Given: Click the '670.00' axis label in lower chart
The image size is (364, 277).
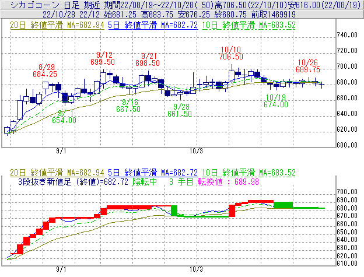Looking at the screenshot, I should click(347, 216).
